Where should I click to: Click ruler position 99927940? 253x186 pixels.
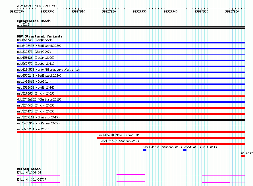click(x=171, y=11)
